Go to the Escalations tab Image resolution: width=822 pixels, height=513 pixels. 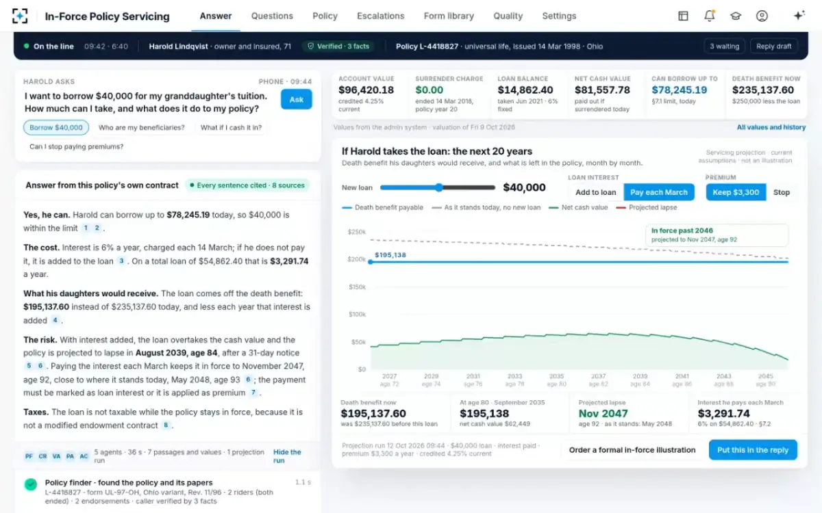tap(380, 16)
